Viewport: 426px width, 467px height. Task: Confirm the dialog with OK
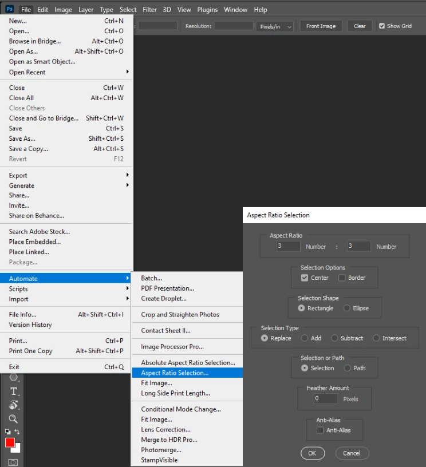pos(313,453)
